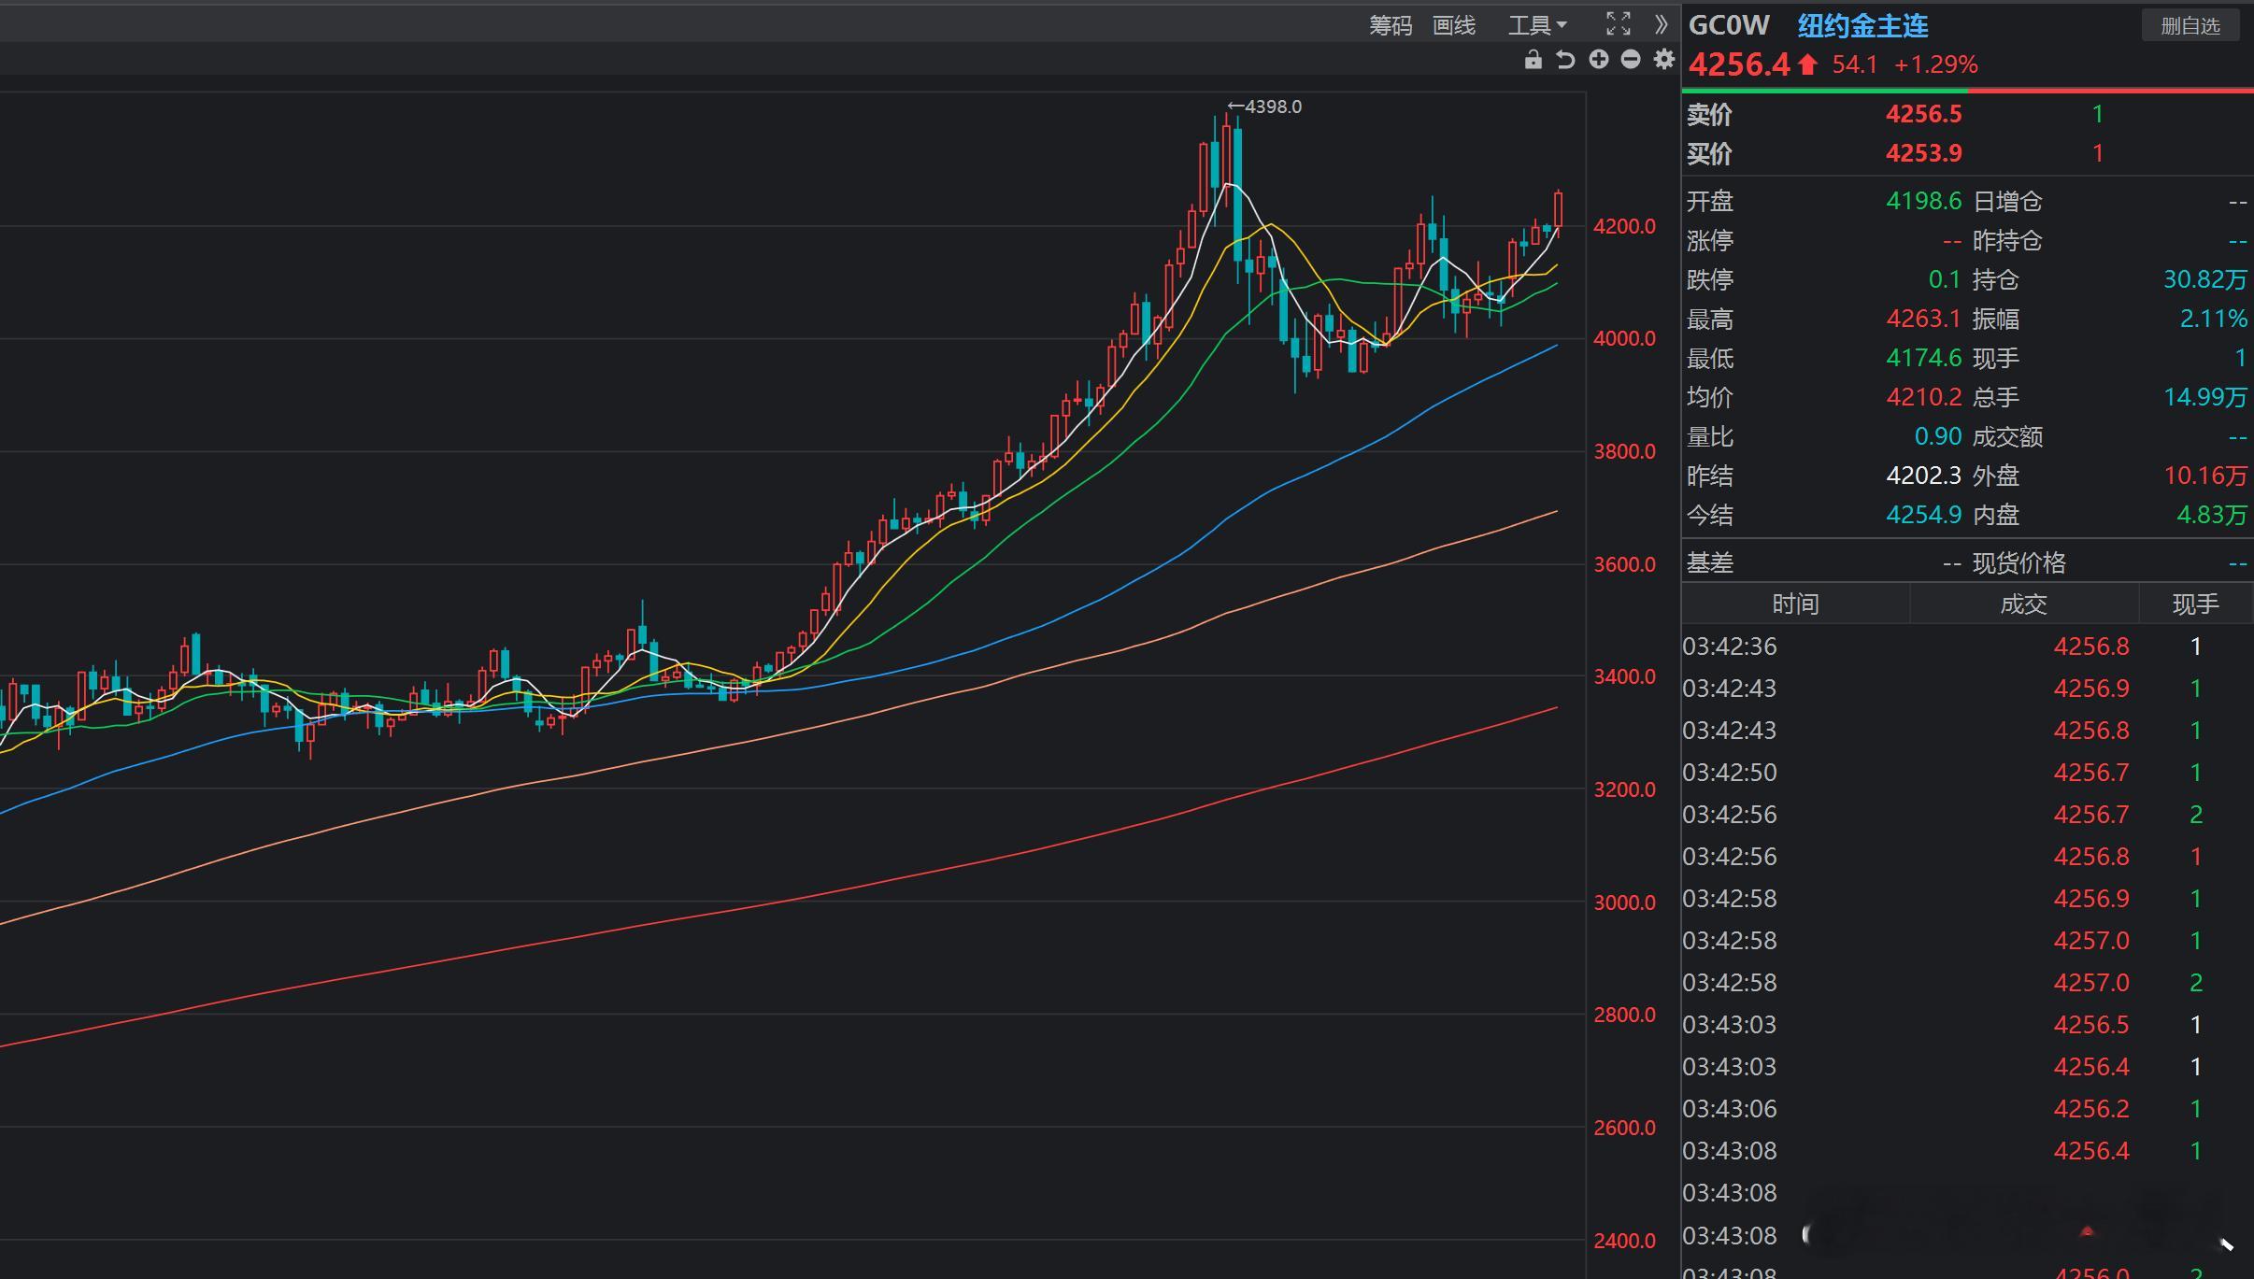Image resolution: width=2254 pixels, height=1279 pixels.
Task: Enter fullscreen with expand arrows icon
Action: click(1619, 24)
